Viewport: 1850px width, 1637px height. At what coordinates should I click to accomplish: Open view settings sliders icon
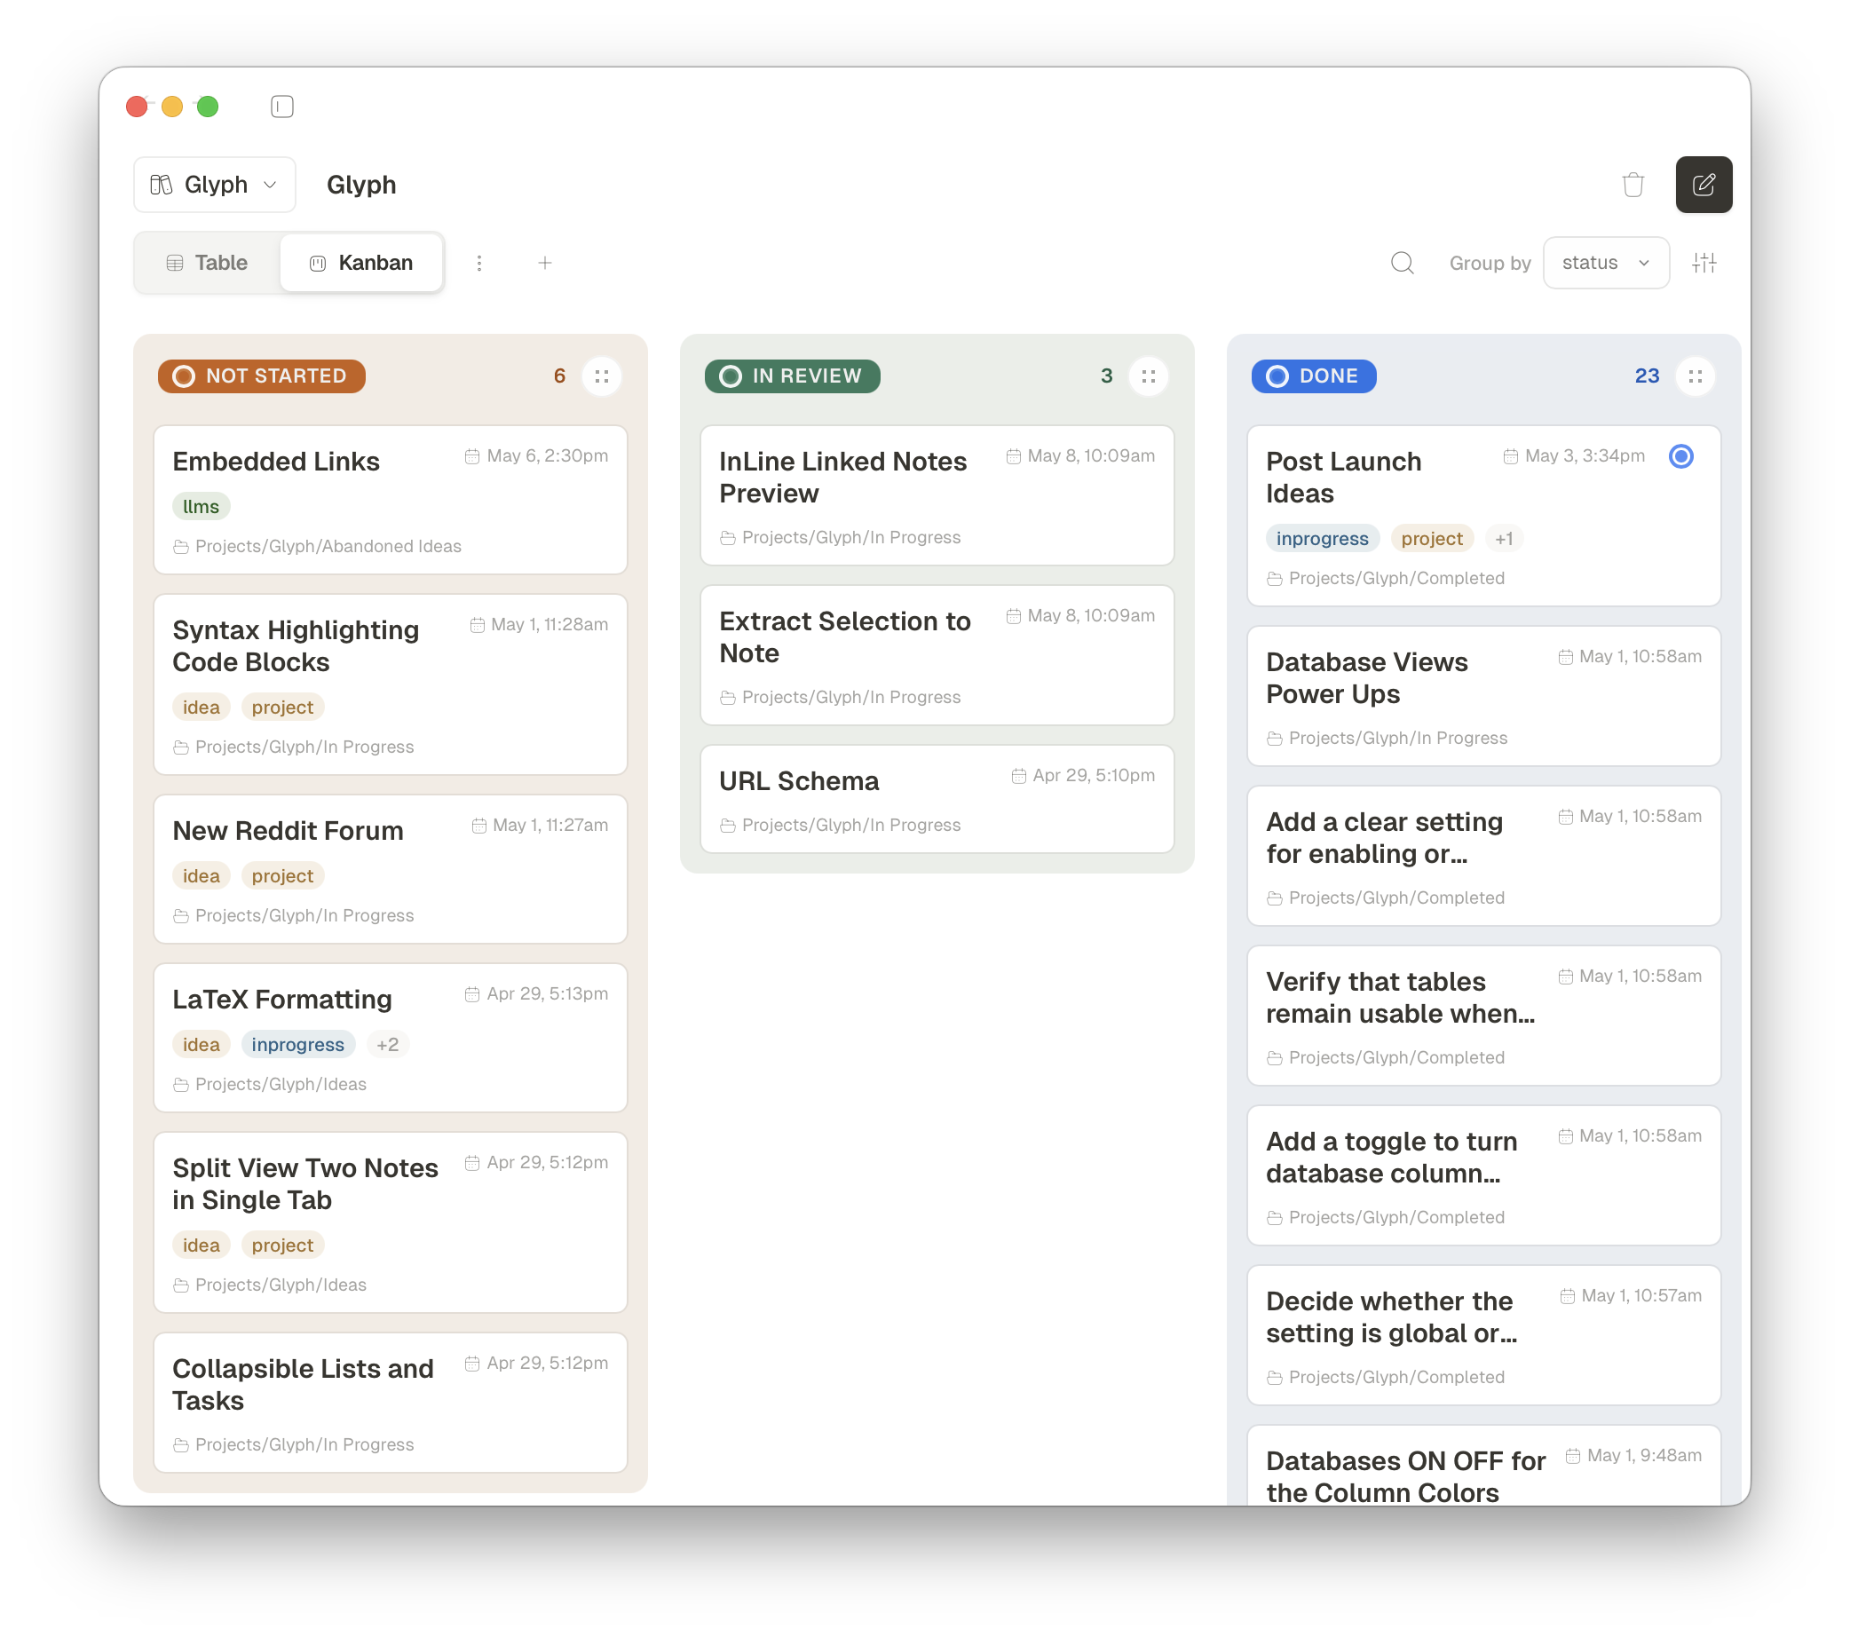(1704, 264)
